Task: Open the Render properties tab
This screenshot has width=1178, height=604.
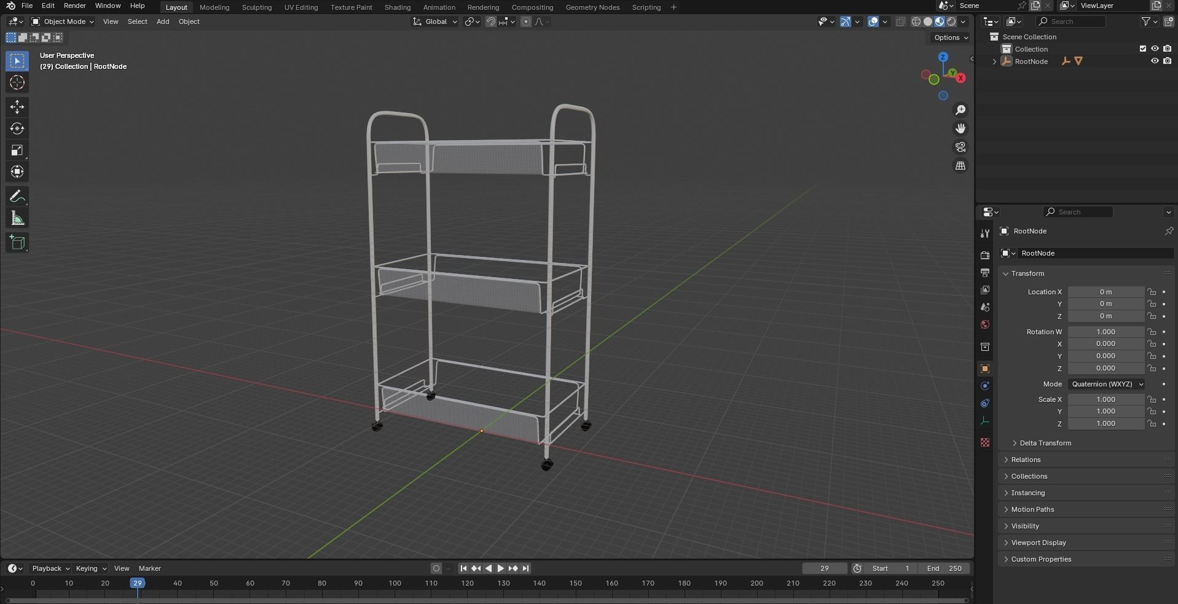Action: (985, 255)
